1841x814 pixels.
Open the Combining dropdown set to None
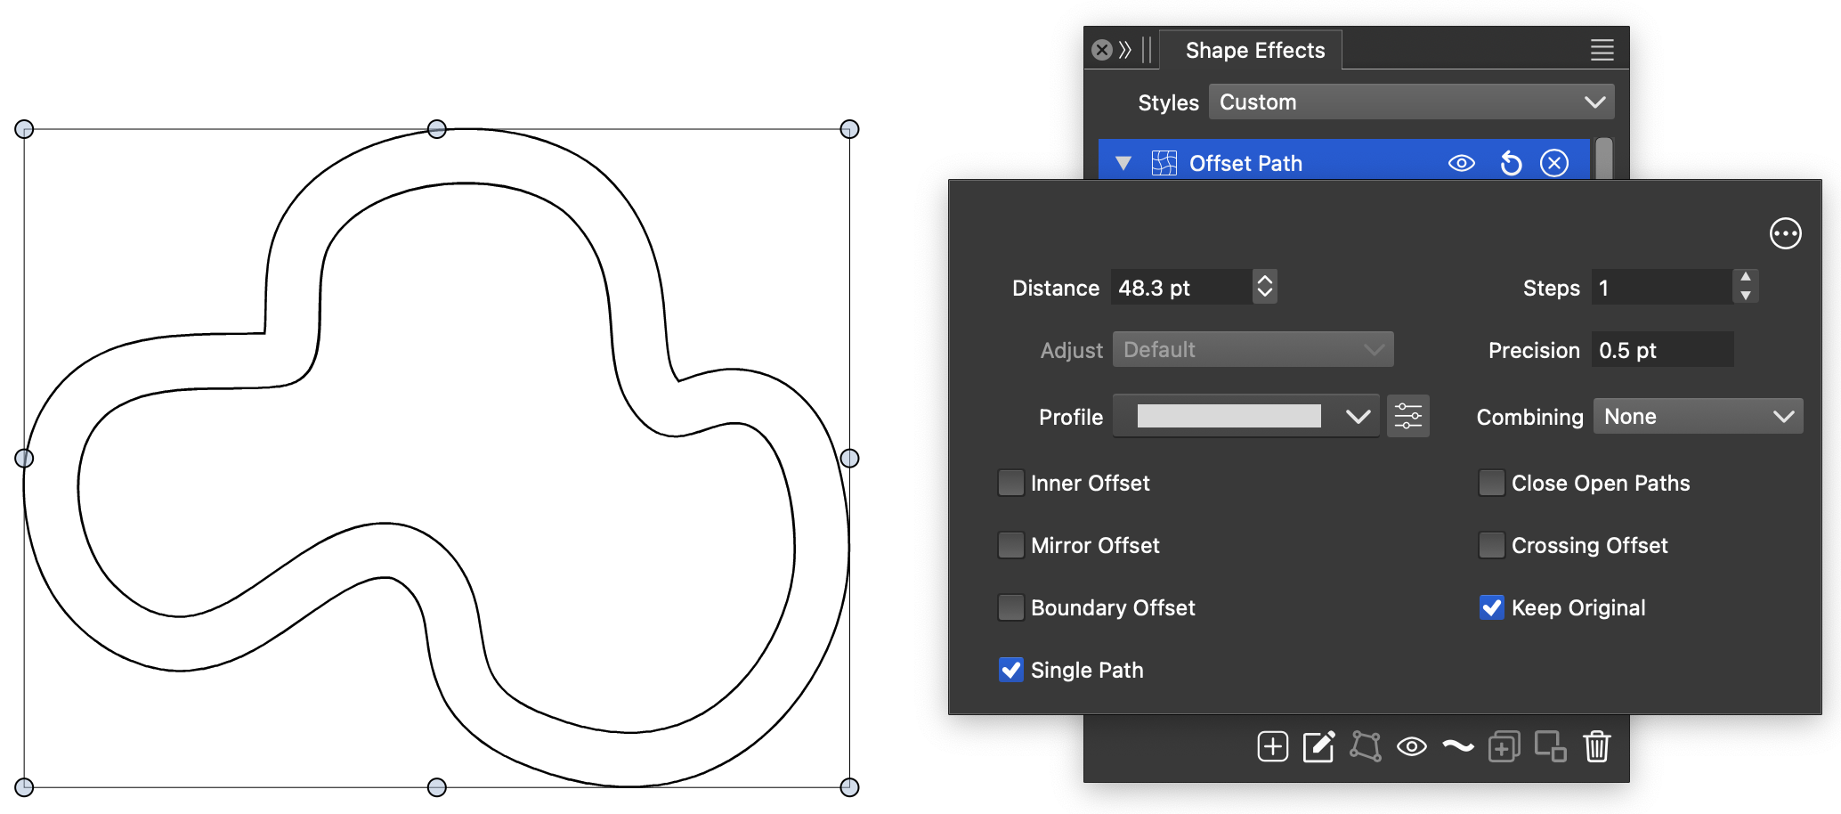pos(1697,417)
